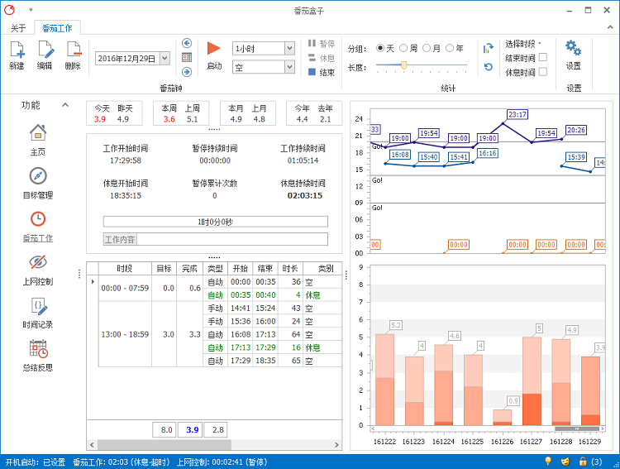Open 主页 in the sidebar

38,140
